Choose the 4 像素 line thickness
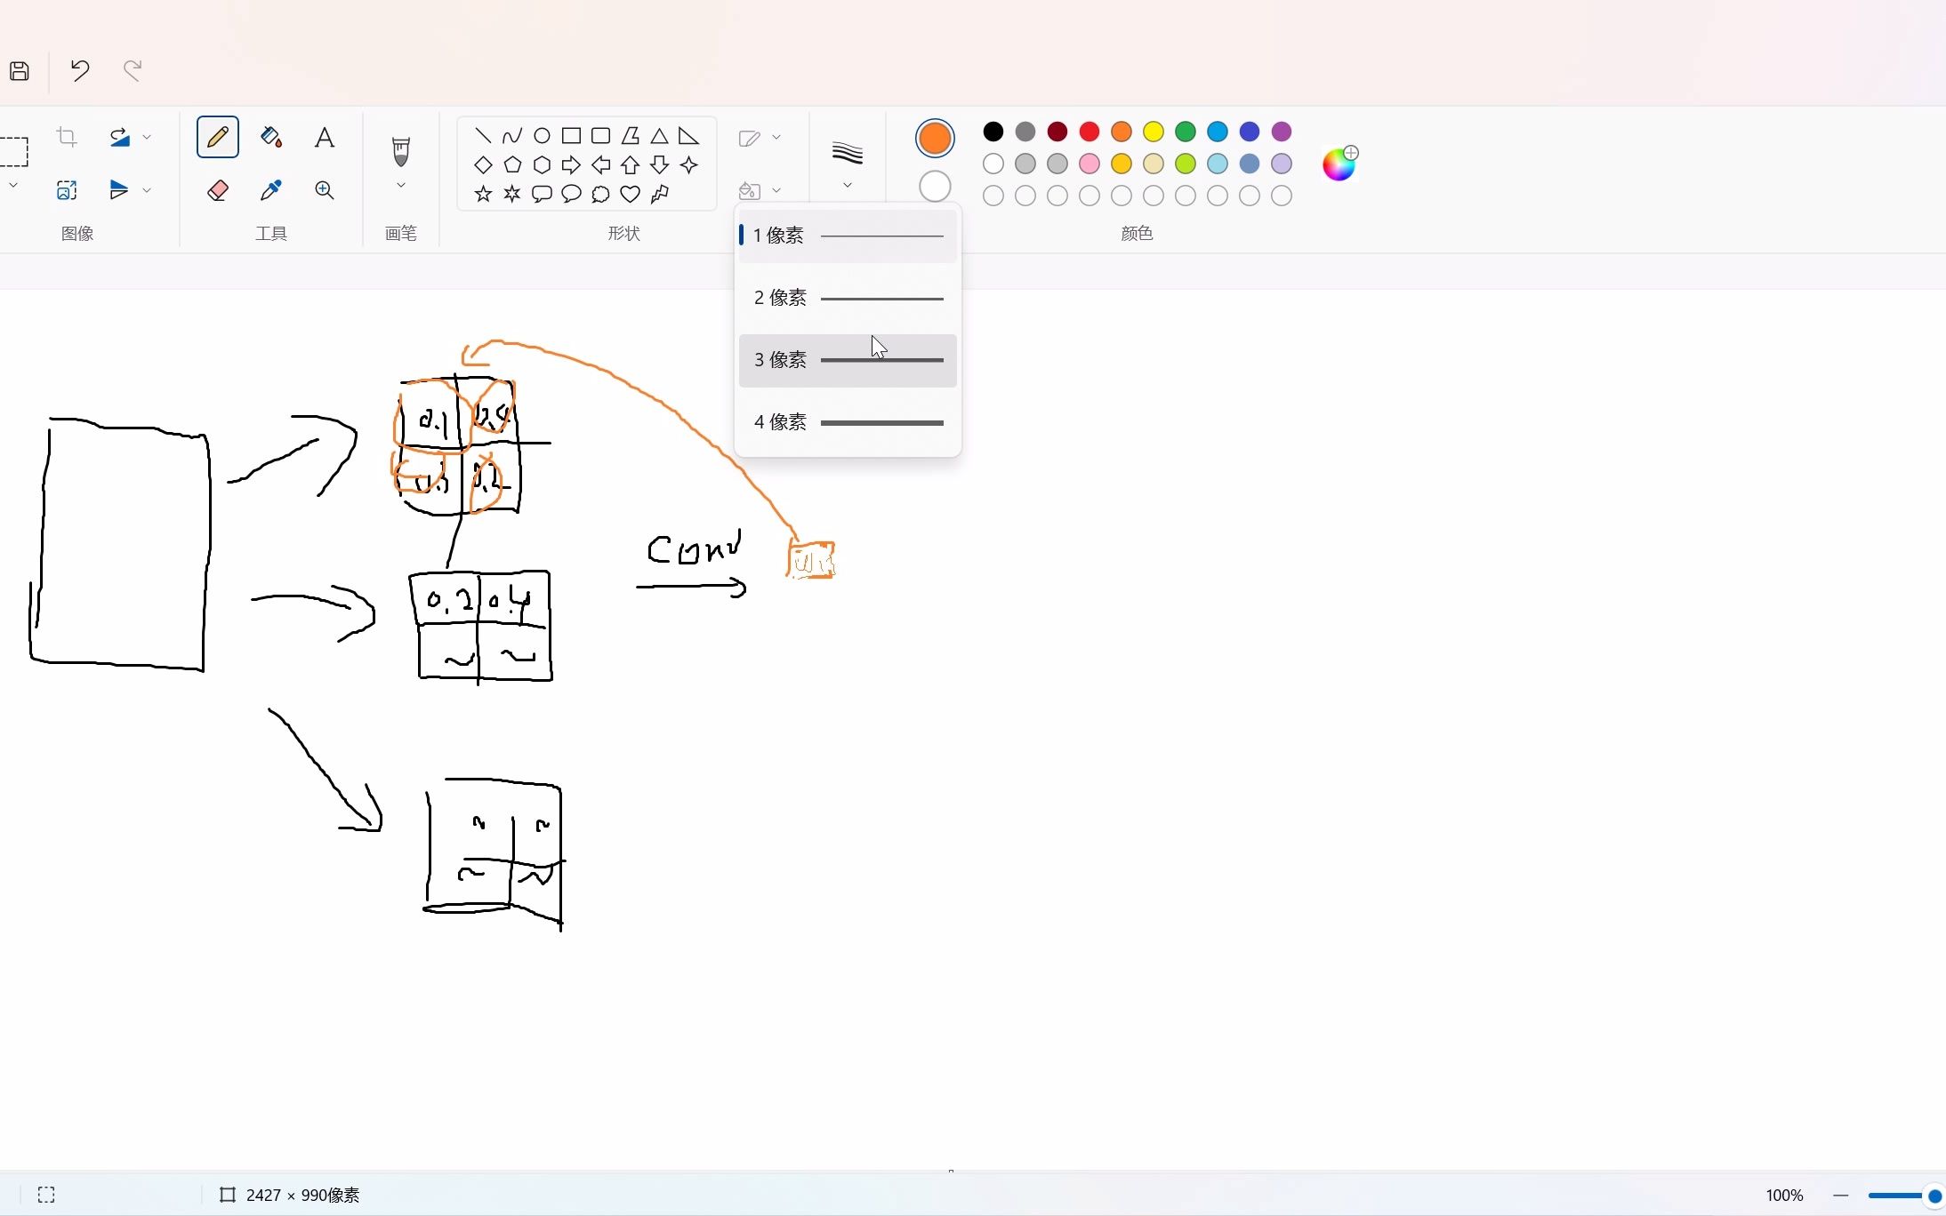The image size is (1946, 1216). 847,422
